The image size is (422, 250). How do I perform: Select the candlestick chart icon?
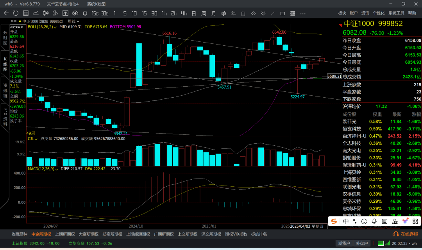(x=45, y=13)
